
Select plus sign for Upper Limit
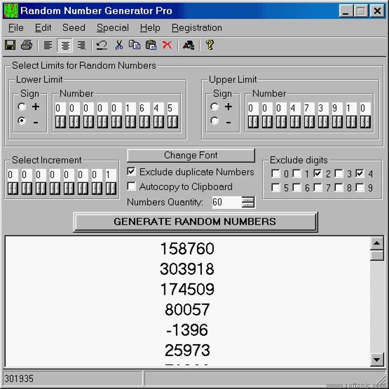pyautogui.click(x=215, y=107)
